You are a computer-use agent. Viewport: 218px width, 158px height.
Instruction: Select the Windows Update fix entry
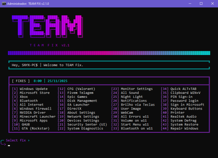coord(30,89)
